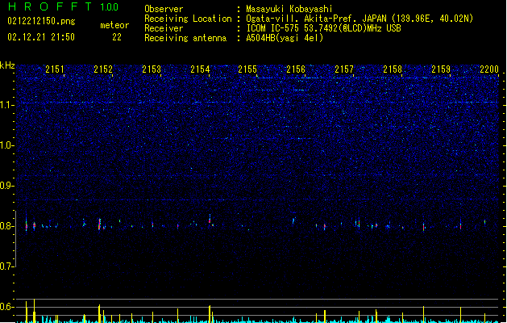
Task: Click the ICOM IC-575 receiver text
Action: [323, 28]
